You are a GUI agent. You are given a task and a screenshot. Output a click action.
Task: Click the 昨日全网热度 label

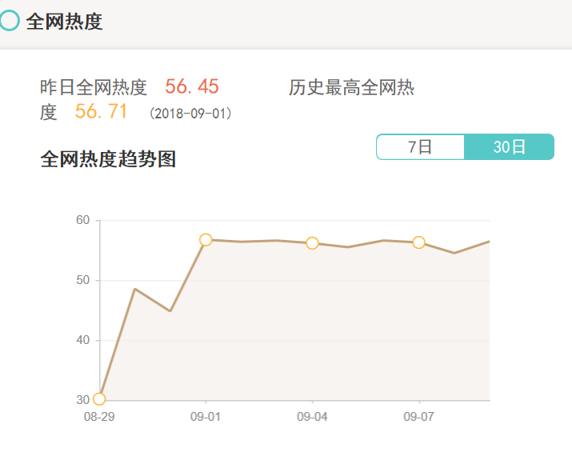(94, 88)
